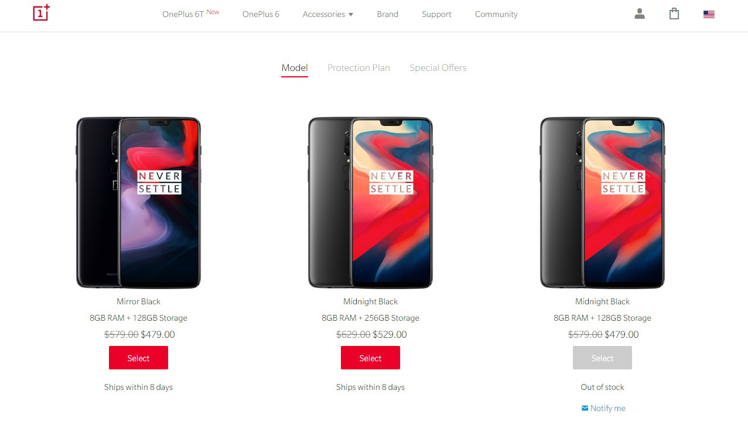Switch to the Special Offers tab
The width and height of the screenshot is (748, 421).
(x=438, y=68)
